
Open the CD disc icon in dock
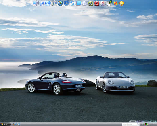pyautogui.click(x=85, y=3)
